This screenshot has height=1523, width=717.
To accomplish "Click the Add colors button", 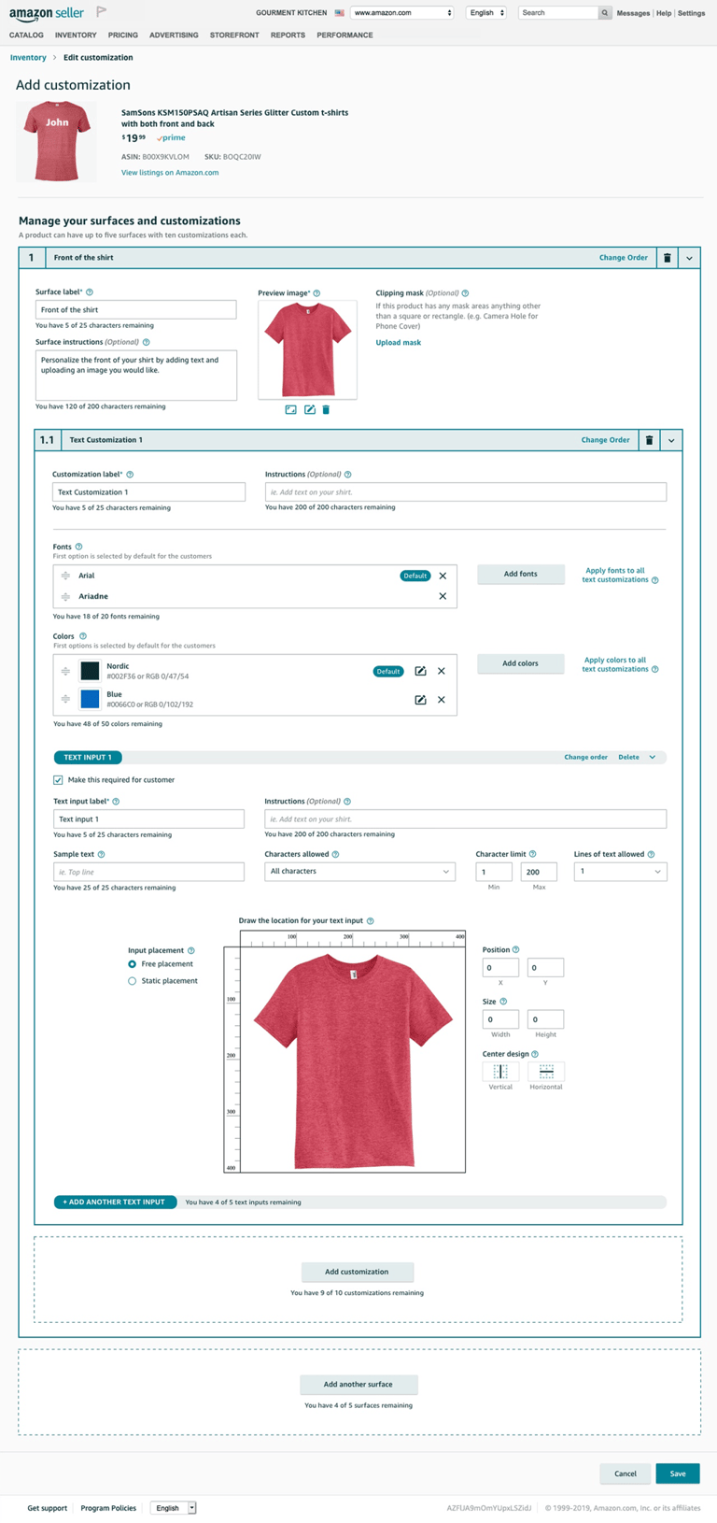I will pos(521,663).
